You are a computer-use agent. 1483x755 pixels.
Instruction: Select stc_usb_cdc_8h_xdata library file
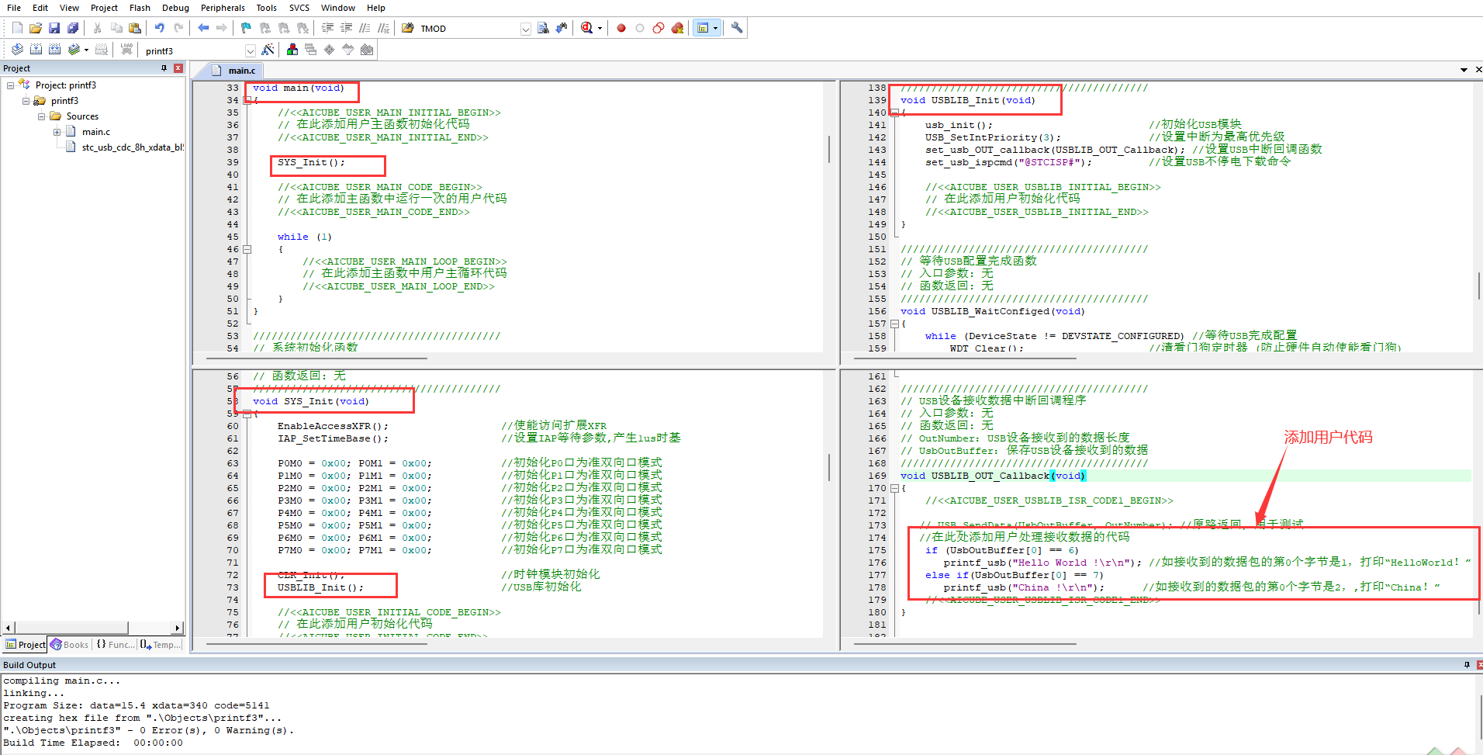(133, 147)
